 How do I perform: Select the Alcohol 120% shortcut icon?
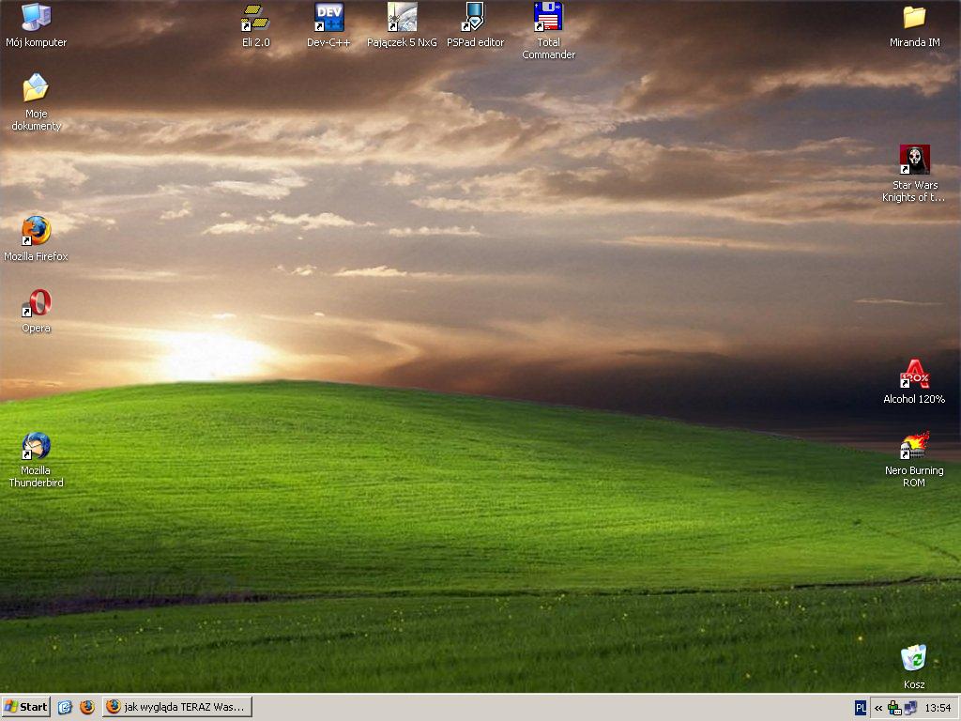click(x=914, y=382)
